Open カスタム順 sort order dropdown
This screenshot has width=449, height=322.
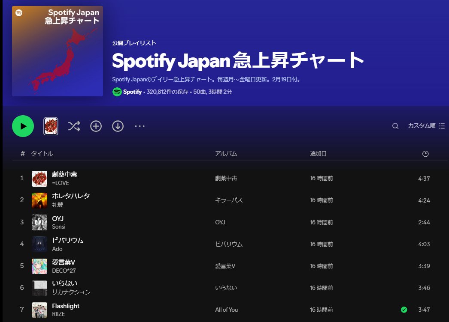click(x=426, y=126)
